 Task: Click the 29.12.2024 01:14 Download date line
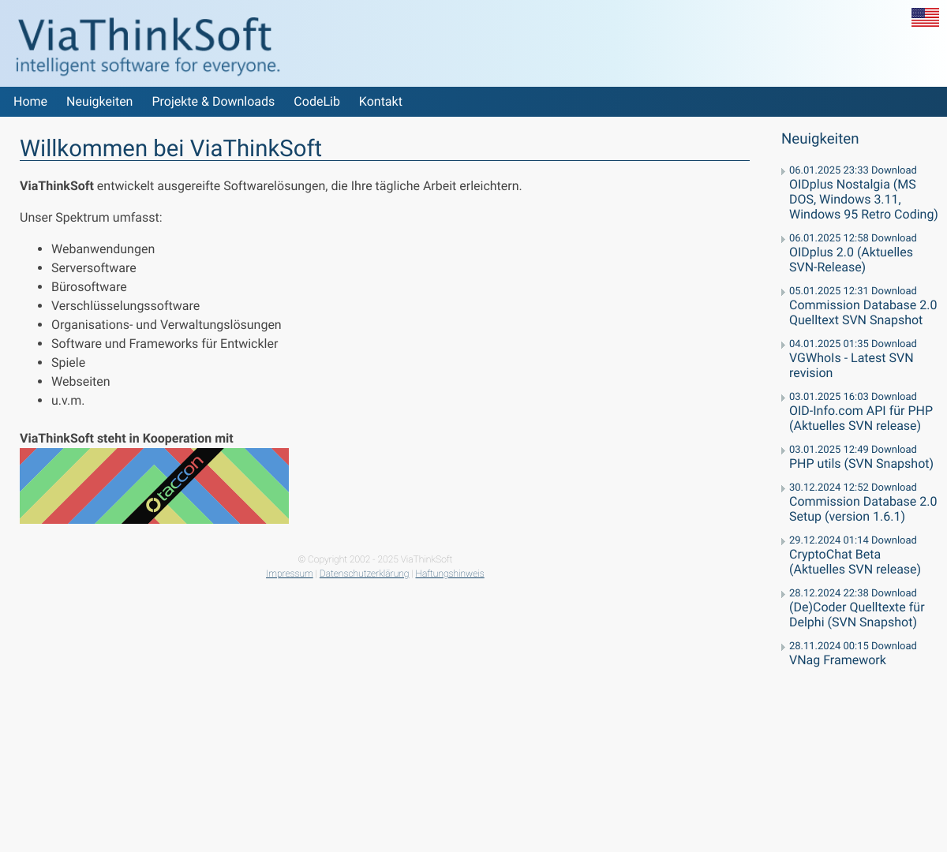[853, 540]
